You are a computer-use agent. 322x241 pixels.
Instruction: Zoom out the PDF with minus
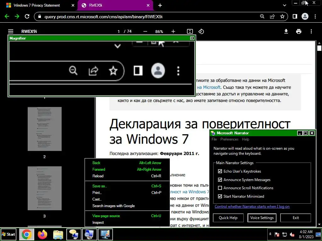click(x=145, y=31)
